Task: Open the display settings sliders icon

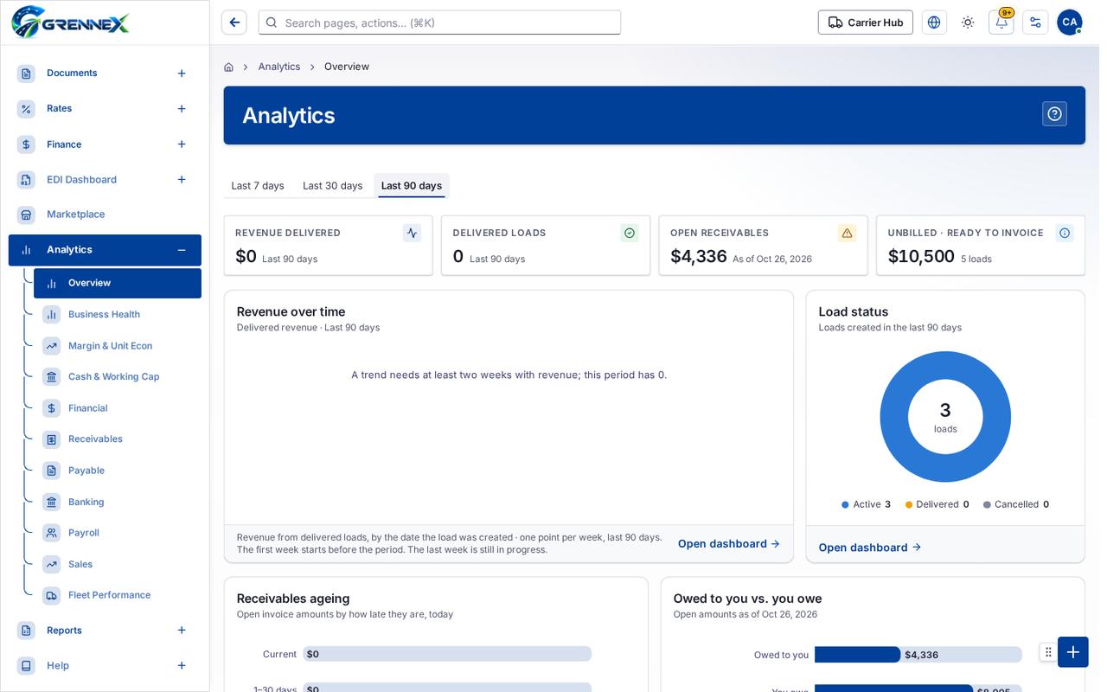Action: [1035, 22]
